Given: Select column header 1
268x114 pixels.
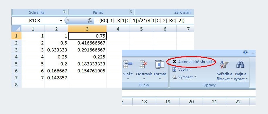Looking at the screenshot, I should coord(33,29).
